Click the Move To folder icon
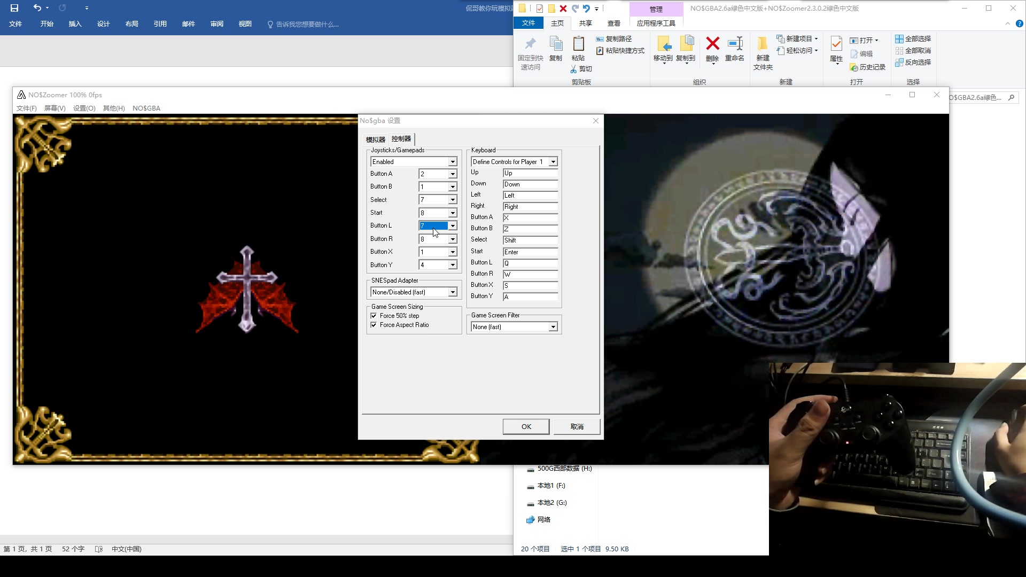The height and width of the screenshot is (577, 1026). [x=663, y=44]
